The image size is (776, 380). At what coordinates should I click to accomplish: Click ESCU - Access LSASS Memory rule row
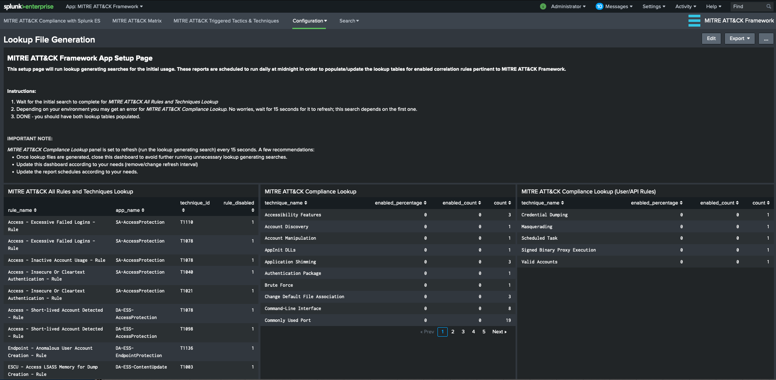[x=131, y=371]
